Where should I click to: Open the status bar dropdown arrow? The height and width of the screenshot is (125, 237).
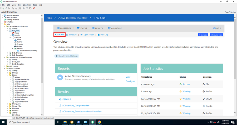point(13,118)
